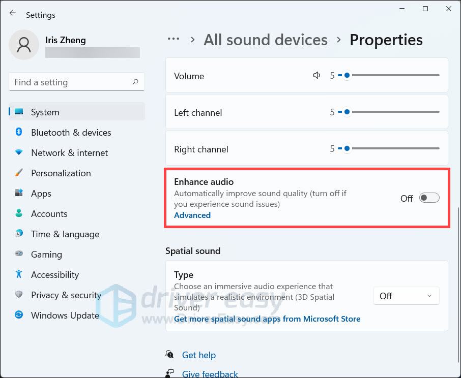Navigate to All sound devices breadcrumb

[x=266, y=40]
